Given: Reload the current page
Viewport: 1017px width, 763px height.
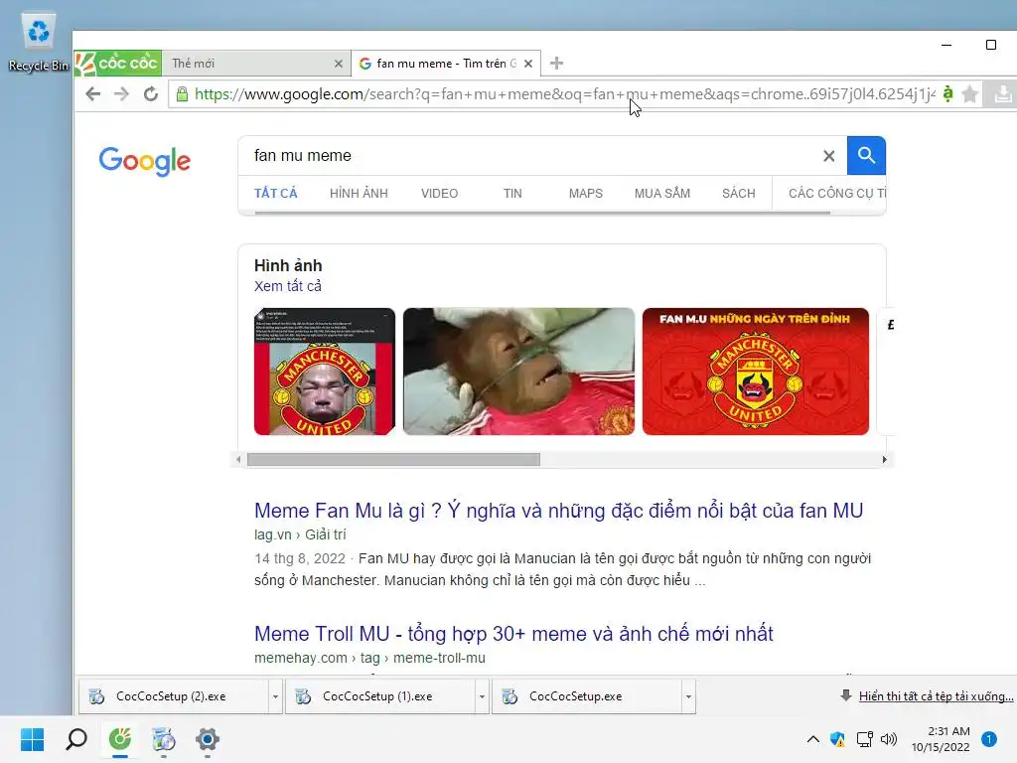Looking at the screenshot, I should (x=151, y=94).
